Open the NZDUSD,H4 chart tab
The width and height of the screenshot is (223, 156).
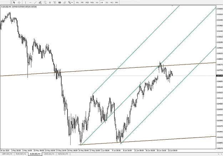[63, 154]
